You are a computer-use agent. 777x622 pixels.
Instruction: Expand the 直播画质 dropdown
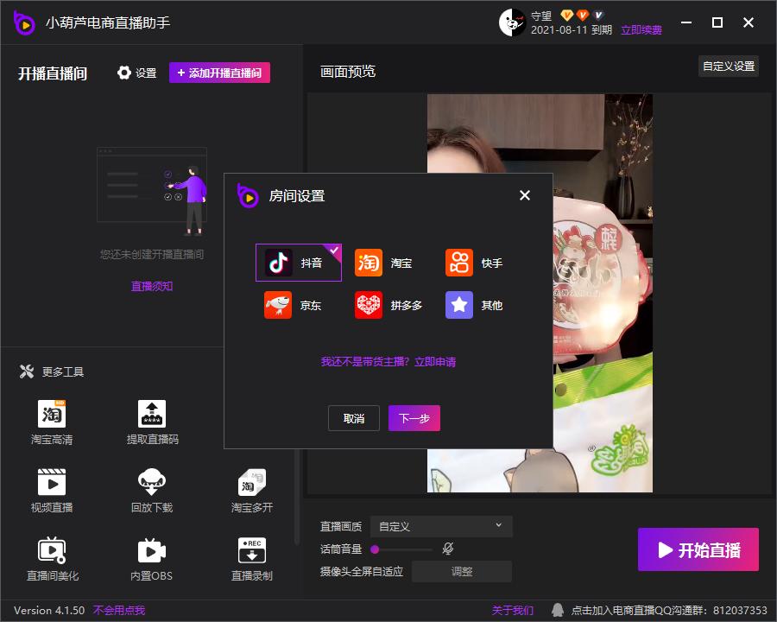[441, 526]
